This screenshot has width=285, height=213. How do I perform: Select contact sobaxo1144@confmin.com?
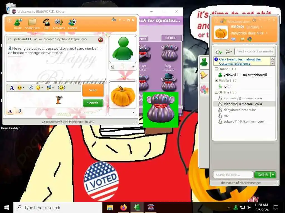[x=244, y=121]
